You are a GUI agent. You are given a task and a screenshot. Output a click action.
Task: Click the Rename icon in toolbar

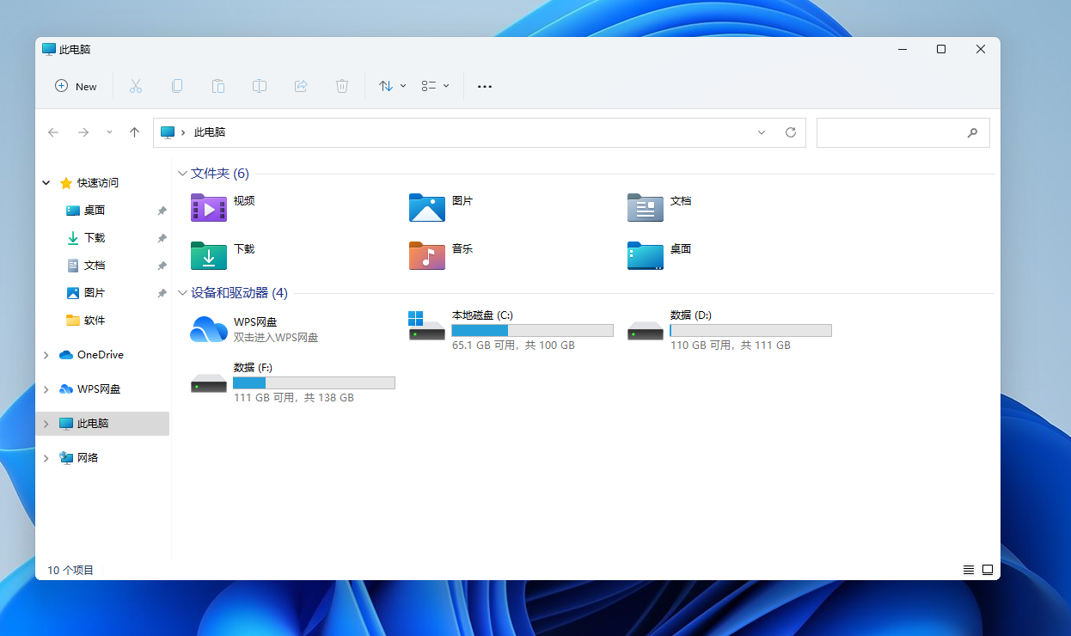260,86
